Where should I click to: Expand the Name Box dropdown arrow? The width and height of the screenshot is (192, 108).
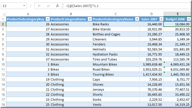pos(24,6)
